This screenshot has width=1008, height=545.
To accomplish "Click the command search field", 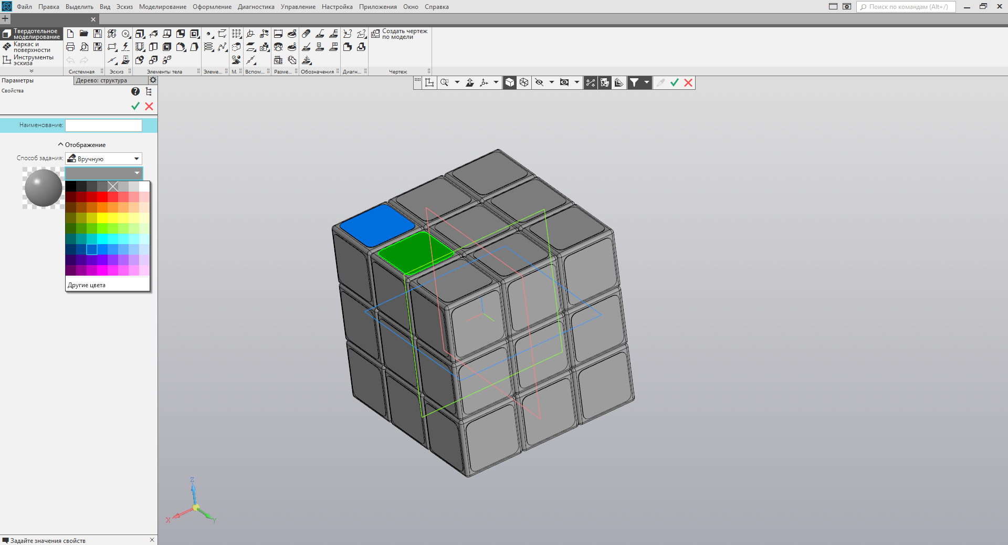I will point(906,7).
